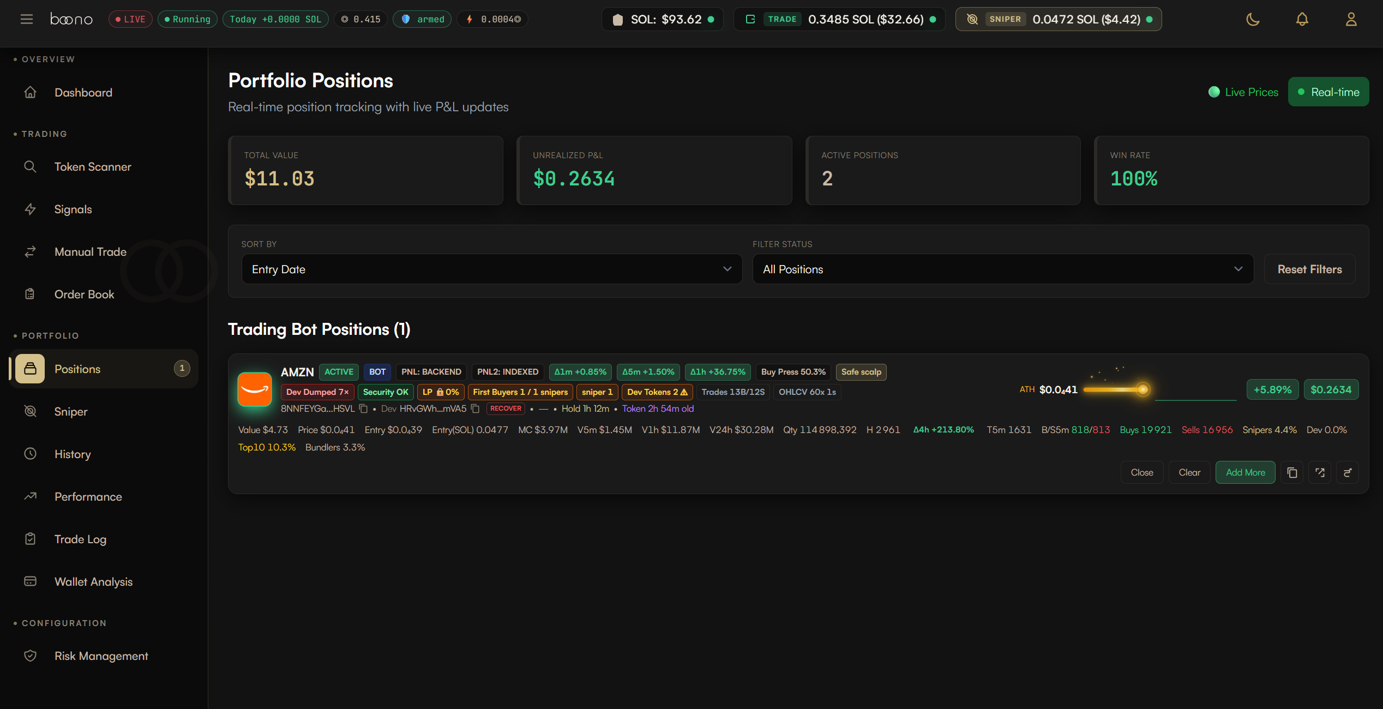The height and width of the screenshot is (709, 1383).
Task: Toggle the armed shield chip
Action: [422, 19]
